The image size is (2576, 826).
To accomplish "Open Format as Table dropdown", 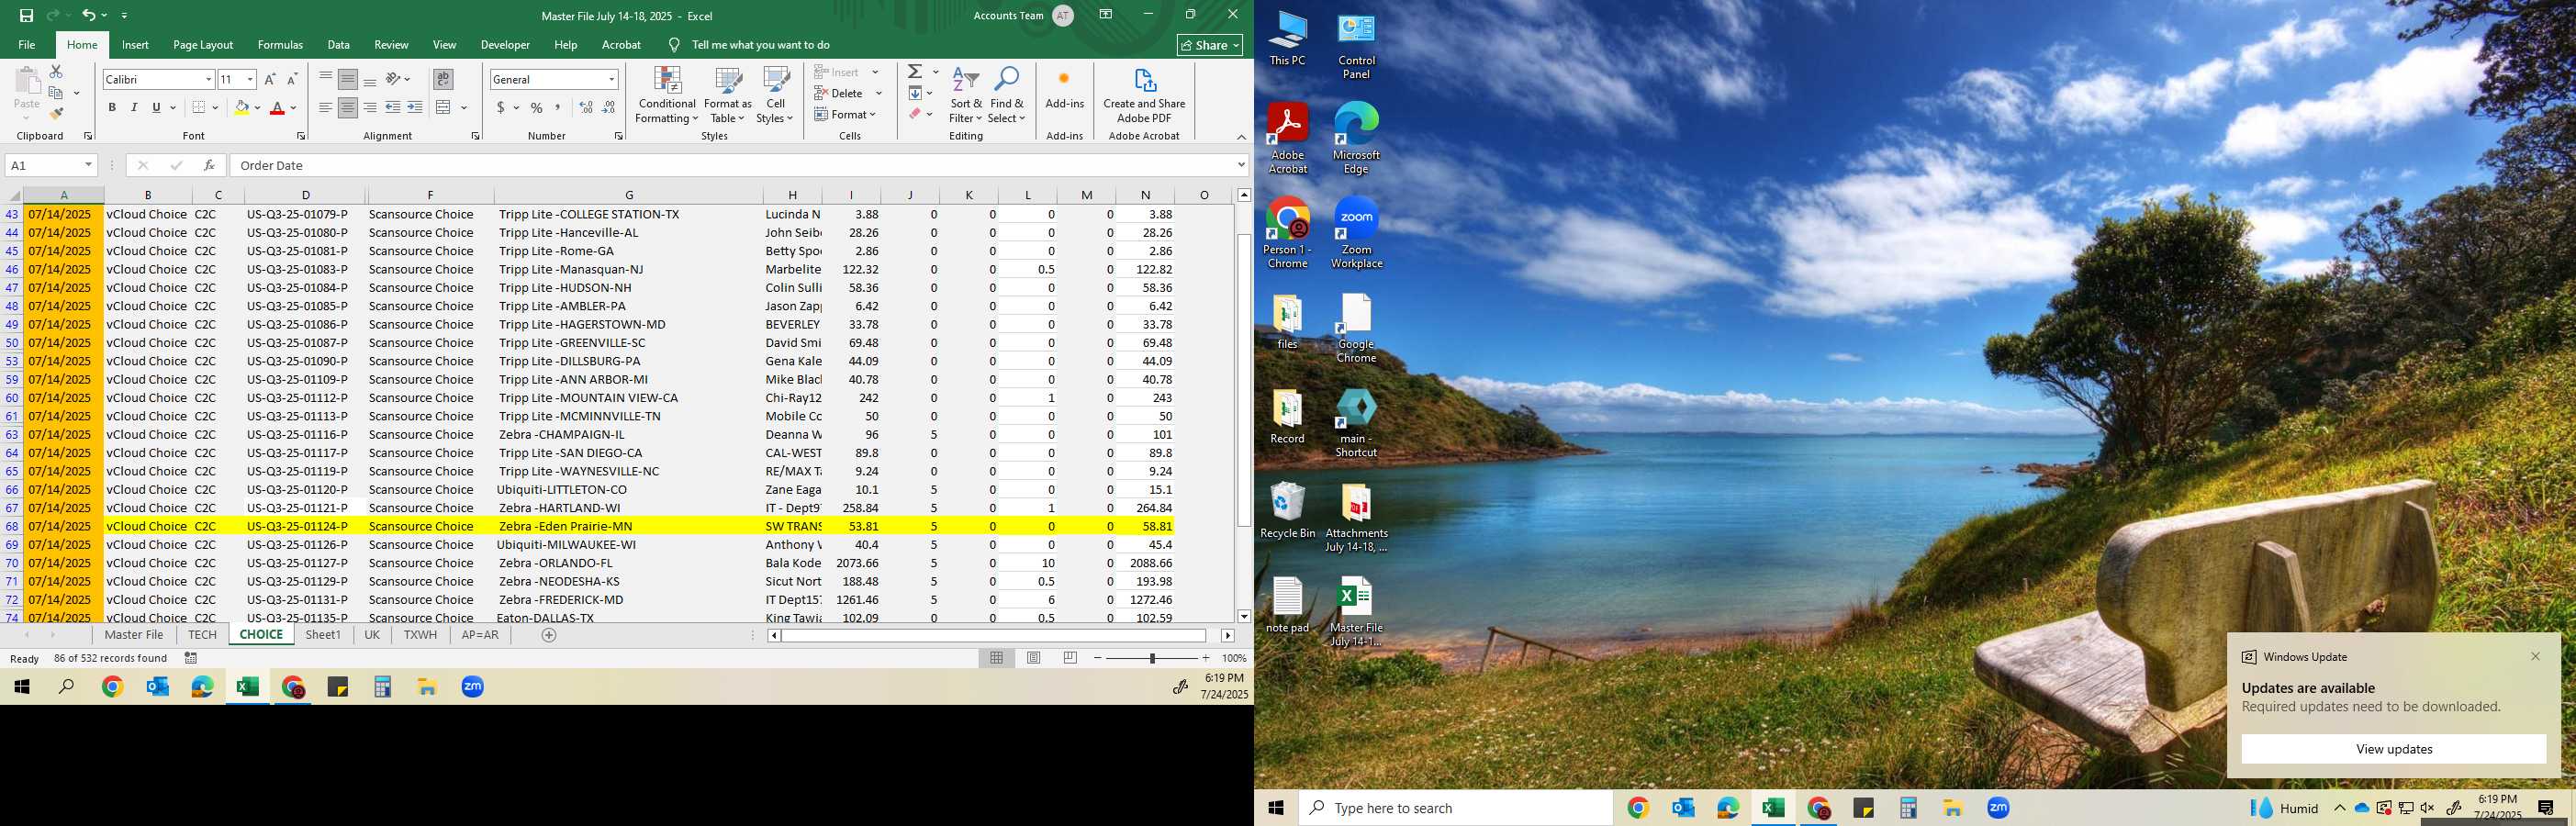I will 728,96.
